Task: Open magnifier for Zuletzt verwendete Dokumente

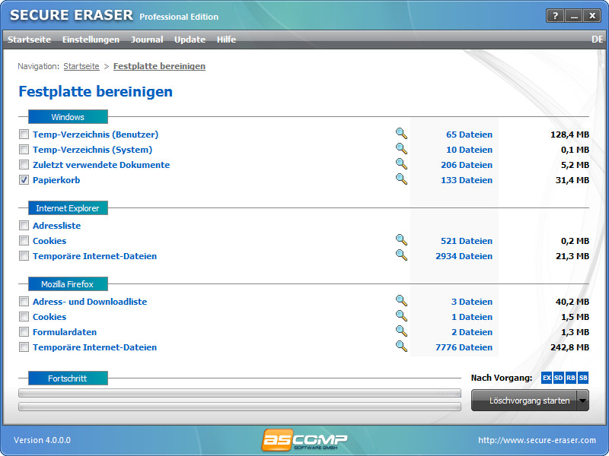Action: coord(402,164)
